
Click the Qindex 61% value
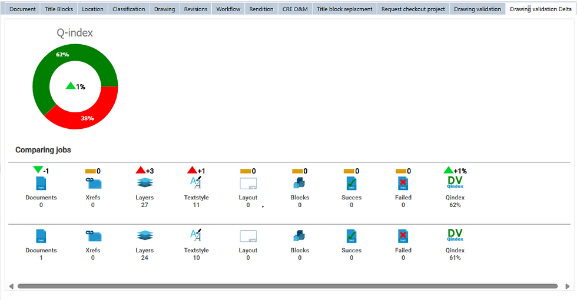tap(455, 258)
